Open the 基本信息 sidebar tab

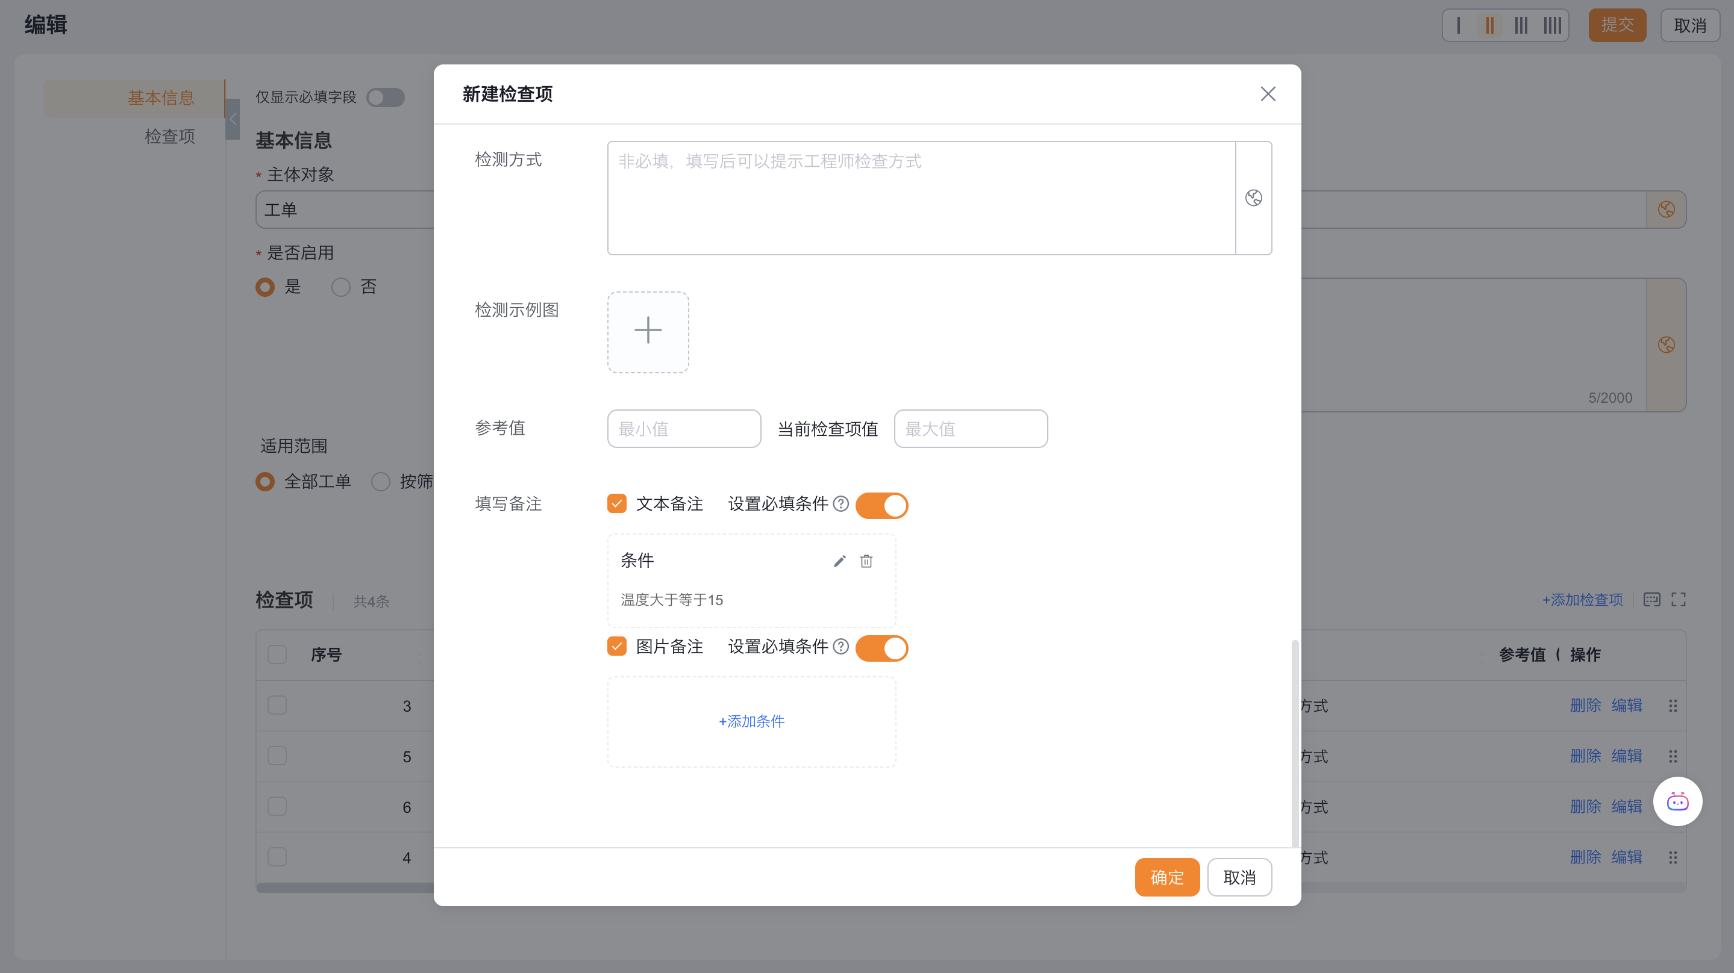(x=161, y=98)
